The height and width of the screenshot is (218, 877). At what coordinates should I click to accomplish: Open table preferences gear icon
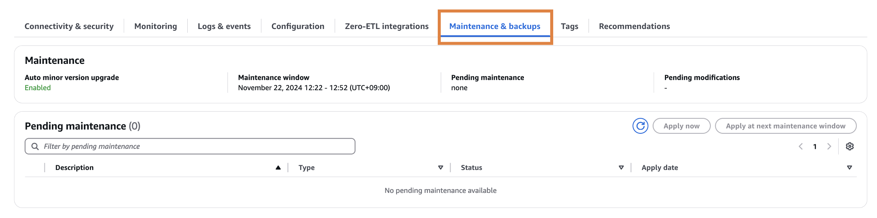[x=850, y=146]
